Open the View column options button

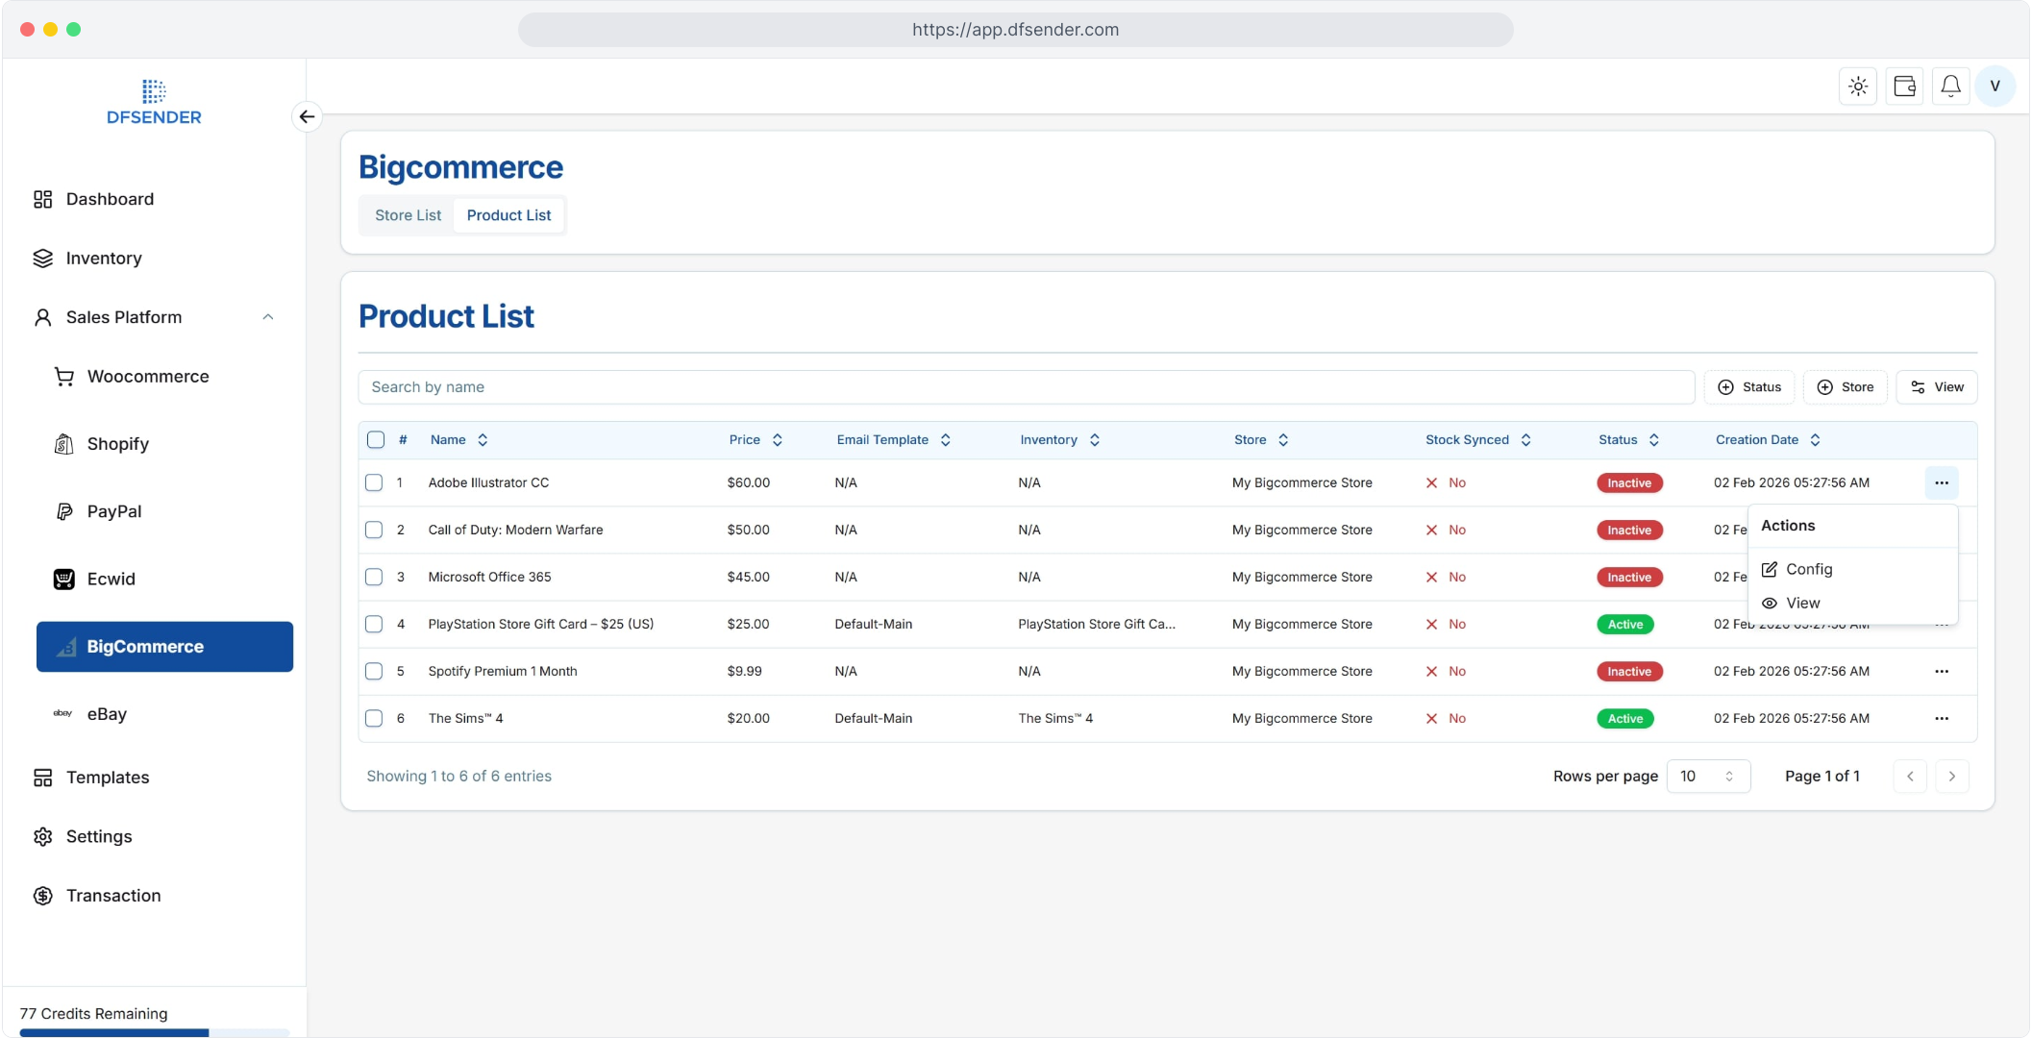click(1936, 386)
